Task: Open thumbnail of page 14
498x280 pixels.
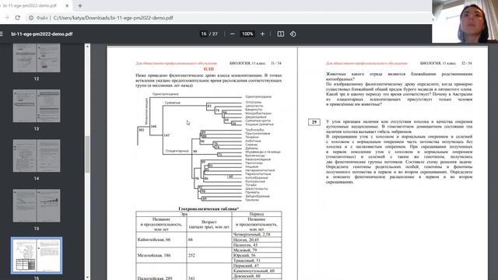Action: [37, 156]
